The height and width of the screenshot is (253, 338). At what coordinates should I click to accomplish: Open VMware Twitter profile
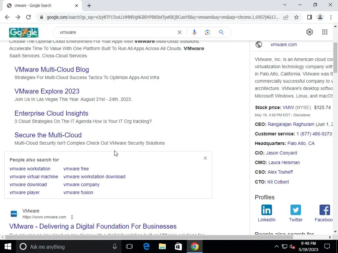pyautogui.click(x=296, y=213)
